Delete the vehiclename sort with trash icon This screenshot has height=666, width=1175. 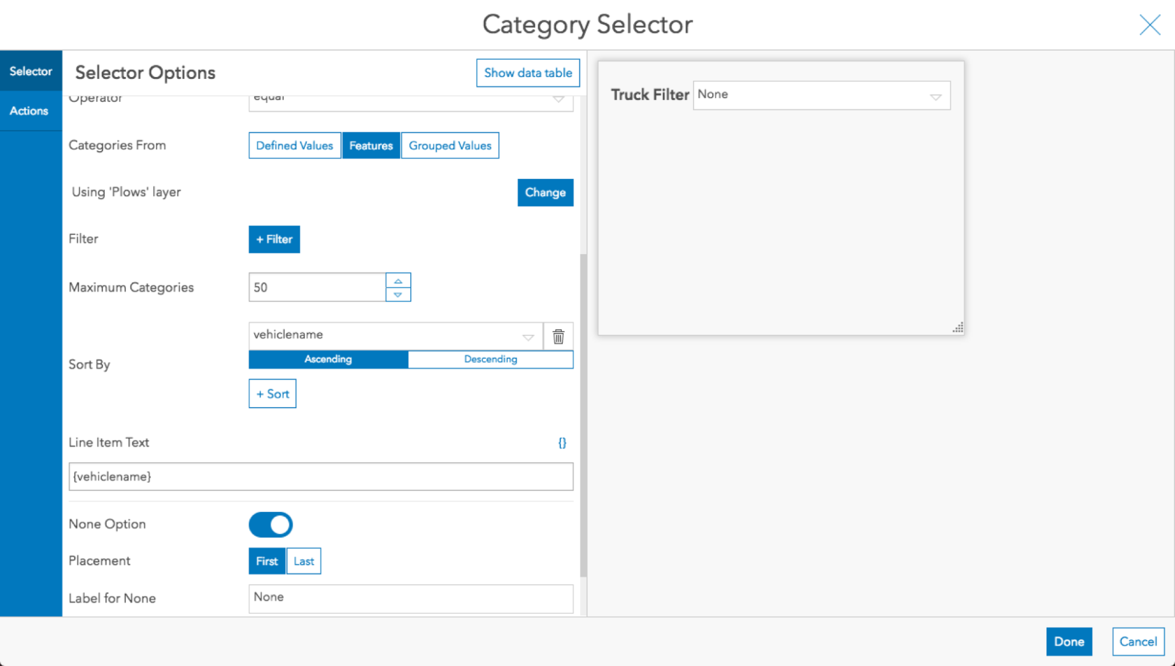pos(558,336)
